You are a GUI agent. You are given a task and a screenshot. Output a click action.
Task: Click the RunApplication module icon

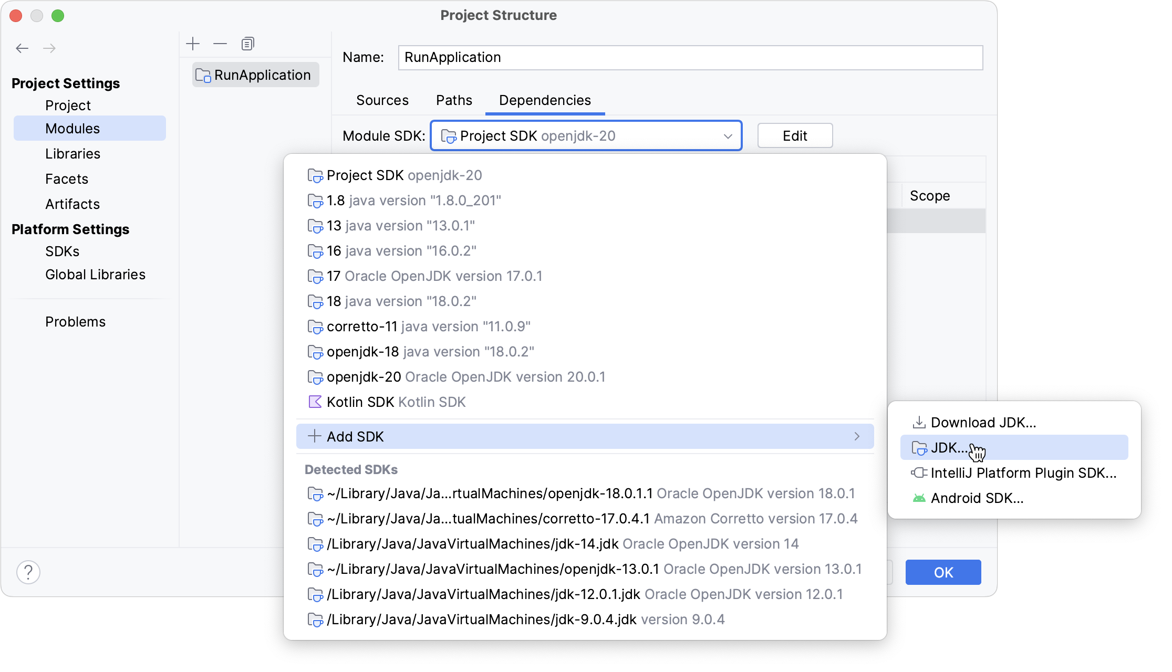[201, 74]
